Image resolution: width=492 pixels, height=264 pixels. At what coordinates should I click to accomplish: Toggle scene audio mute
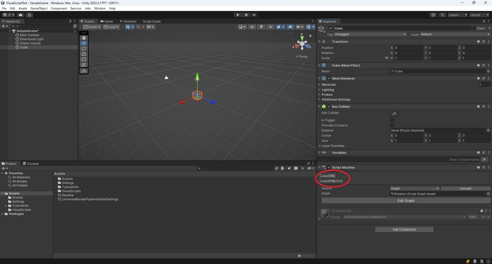point(271,27)
